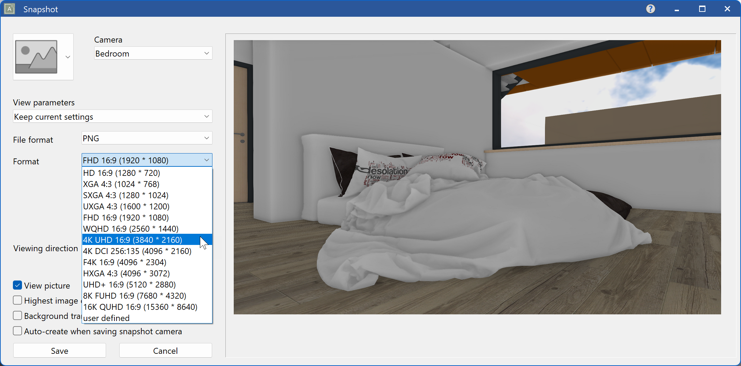Viewport: 741px width, 366px height.
Task: Open the Camera dropdown showing Bedroom
Action: click(153, 53)
